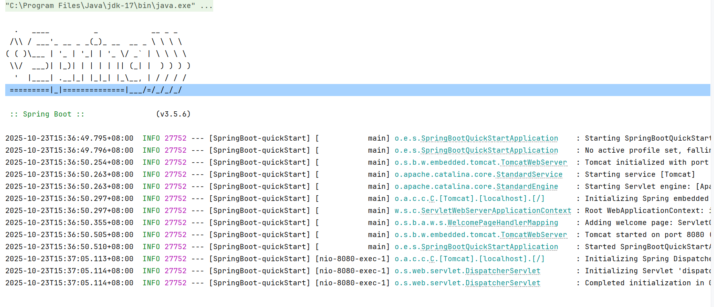The image size is (714, 307).
Task: Click the message 'No active profile set'
Action: [631, 150]
